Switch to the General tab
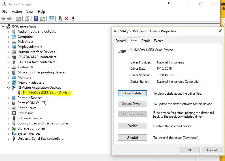 [121, 41]
